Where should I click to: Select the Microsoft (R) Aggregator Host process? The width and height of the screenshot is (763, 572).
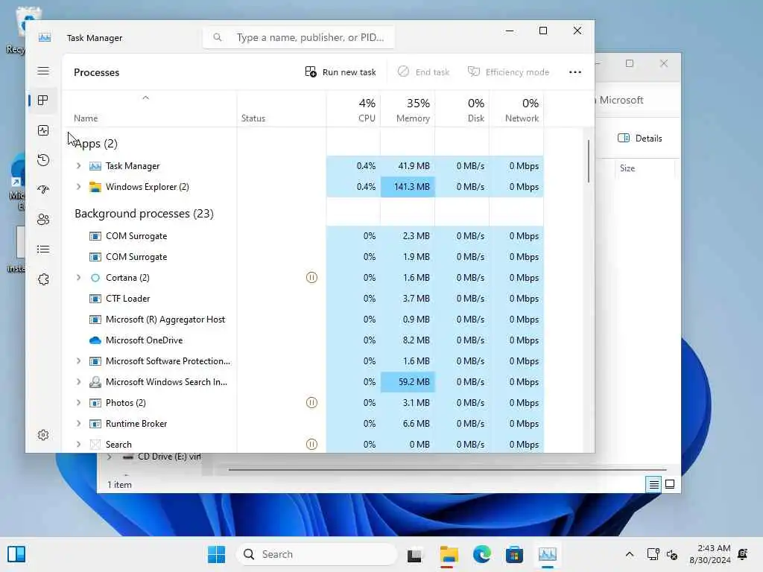pyautogui.click(x=303, y=320)
